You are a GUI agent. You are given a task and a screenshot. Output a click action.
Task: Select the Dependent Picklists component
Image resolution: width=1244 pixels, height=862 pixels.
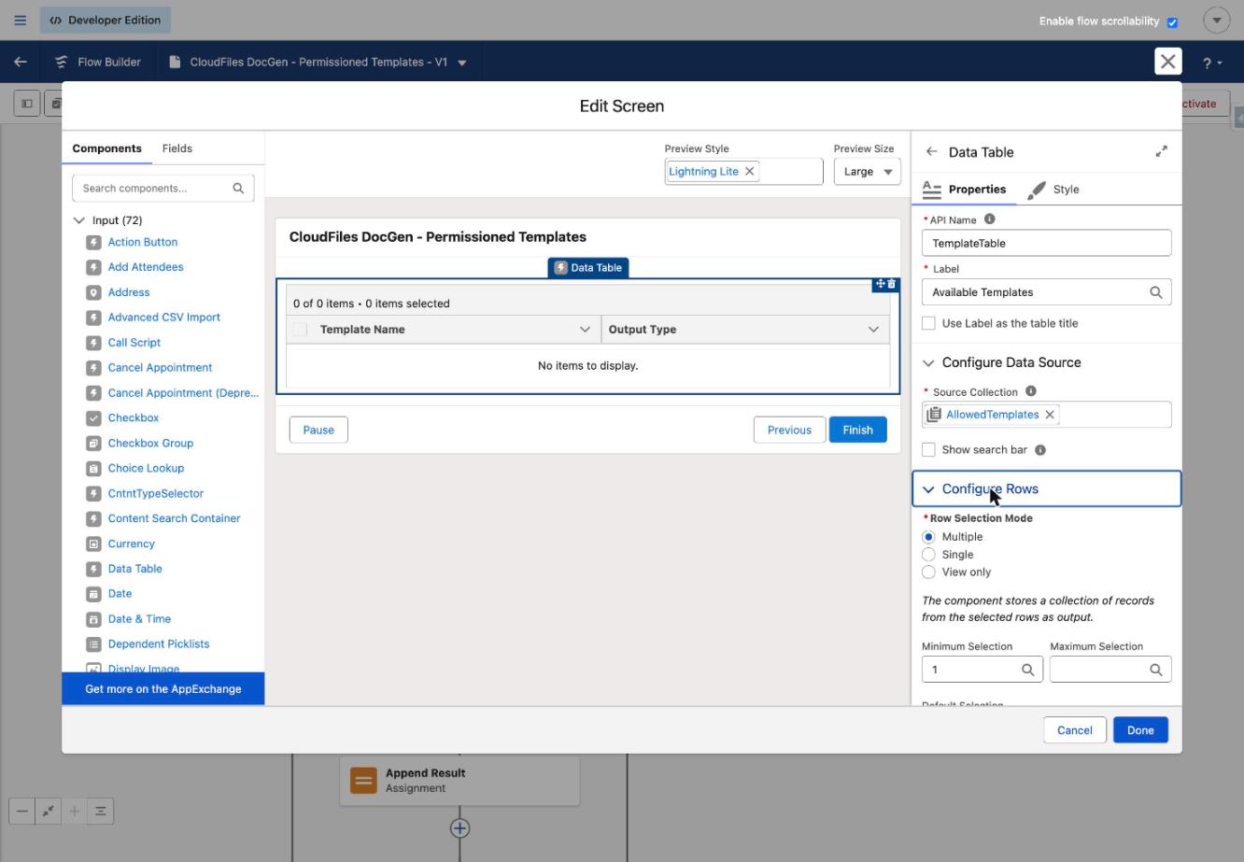tap(159, 643)
